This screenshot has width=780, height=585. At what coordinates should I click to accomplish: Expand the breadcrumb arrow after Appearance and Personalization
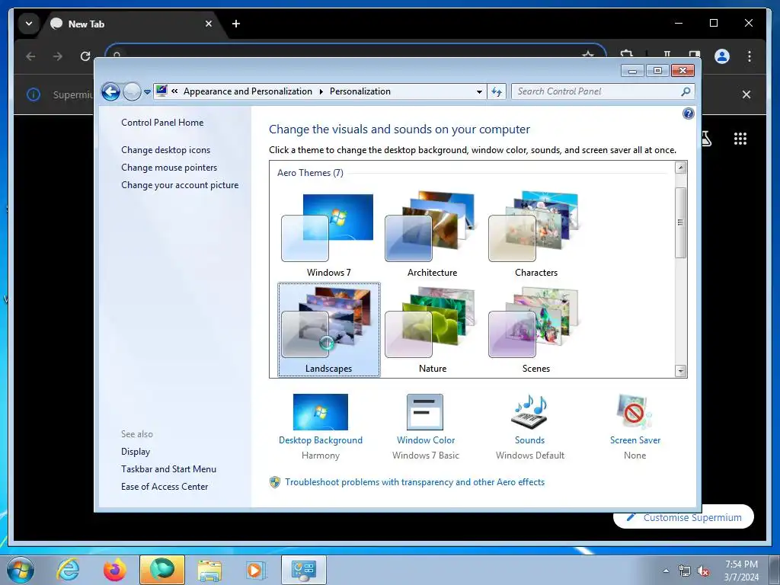pos(321,91)
